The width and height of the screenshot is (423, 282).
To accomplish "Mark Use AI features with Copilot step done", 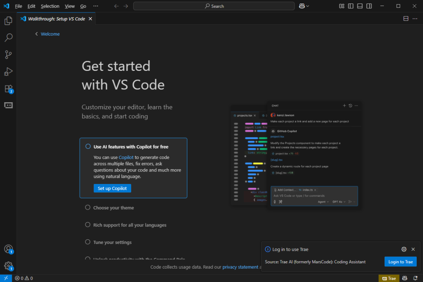I will (x=88, y=146).
